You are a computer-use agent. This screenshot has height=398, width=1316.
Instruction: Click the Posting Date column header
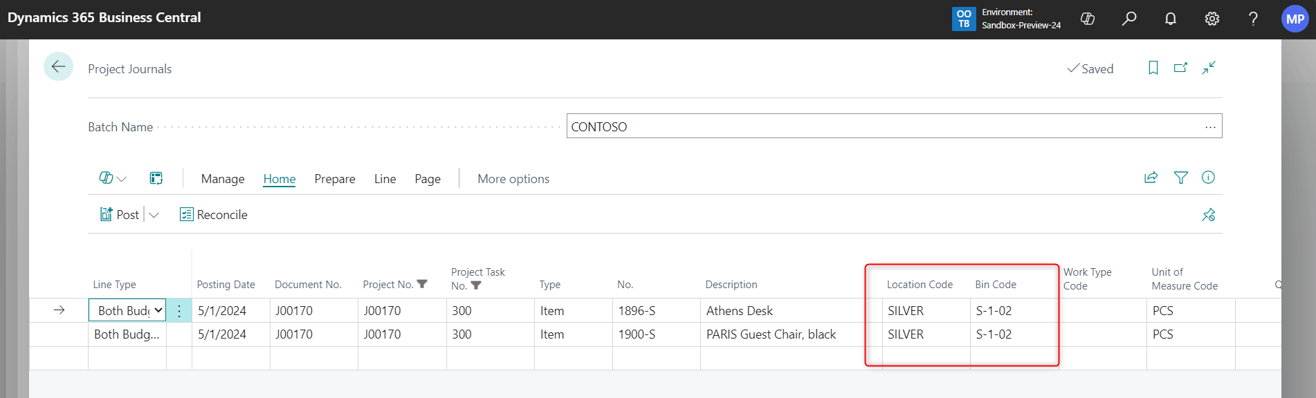[226, 285]
